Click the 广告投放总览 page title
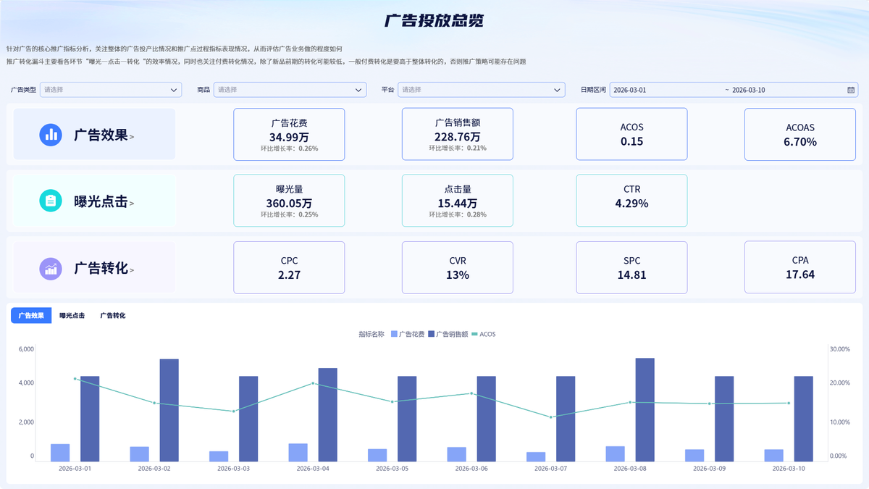This screenshot has height=489, width=869. 434,21
